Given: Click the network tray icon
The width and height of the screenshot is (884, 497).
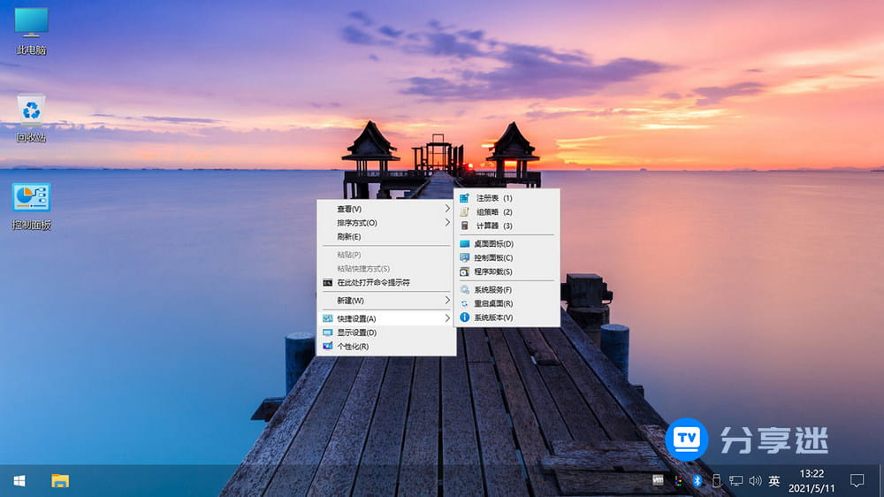Looking at the screenshot, I should (735, 481).
